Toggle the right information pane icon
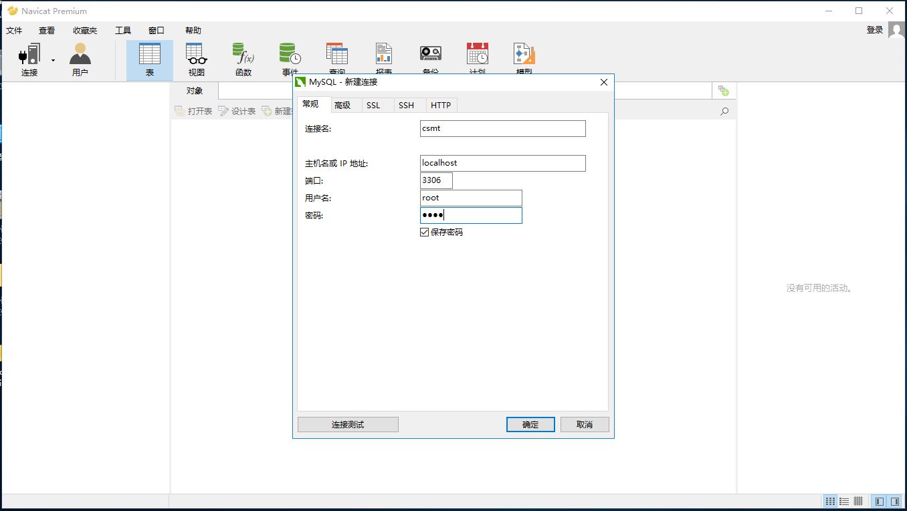The width and height of the screenshot is (907, 511). 895,501
